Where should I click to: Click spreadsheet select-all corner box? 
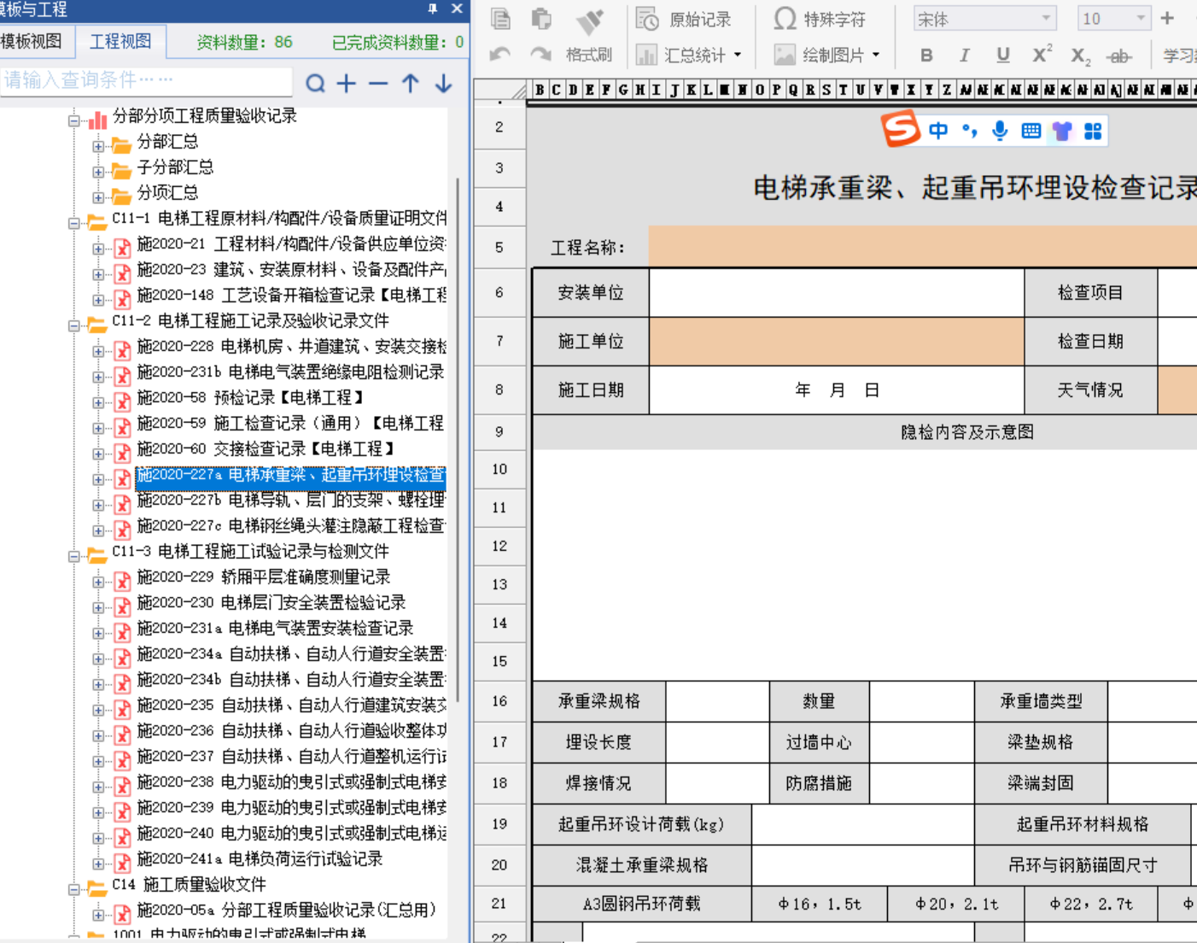(x=501, y=89)
